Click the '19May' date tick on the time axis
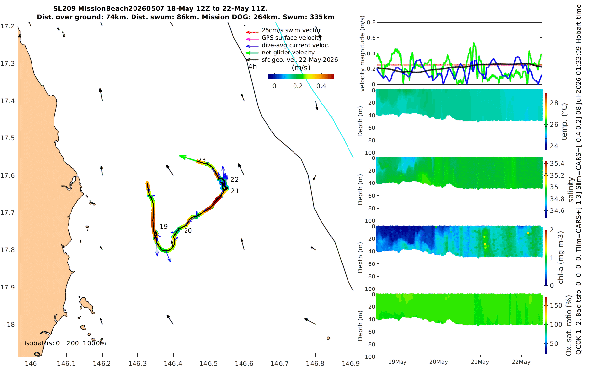The image size is (589, 368). 397,362
